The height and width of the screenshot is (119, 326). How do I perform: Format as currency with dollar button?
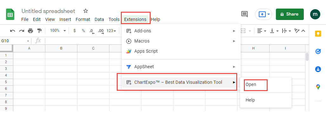point(75,31)
